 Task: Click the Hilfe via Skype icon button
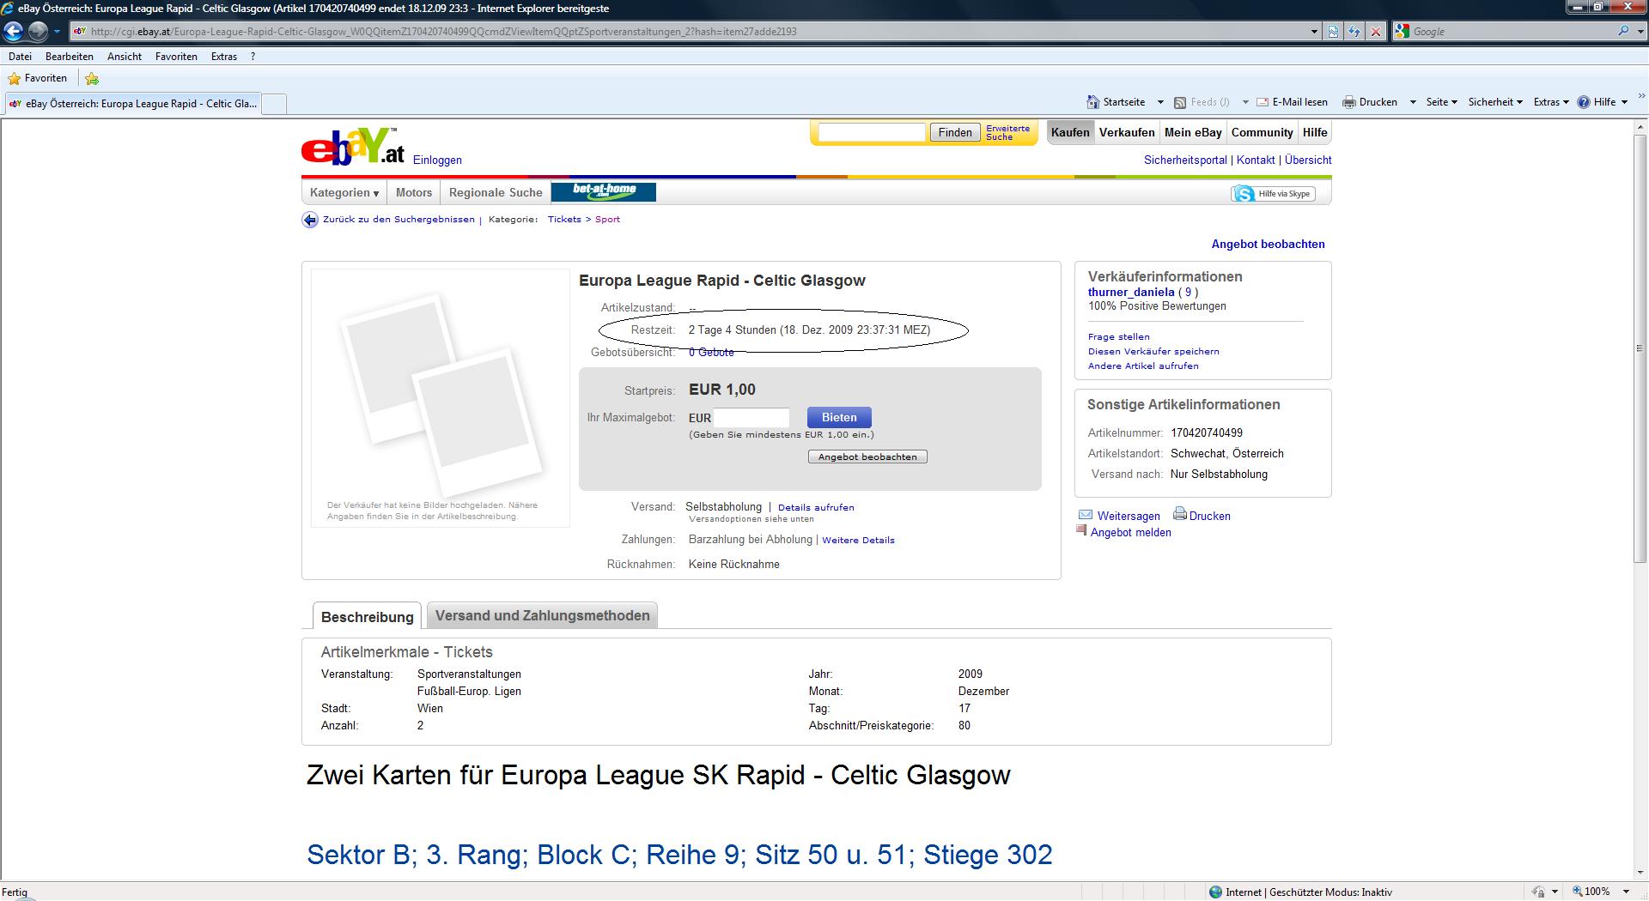click(1273, 194)
